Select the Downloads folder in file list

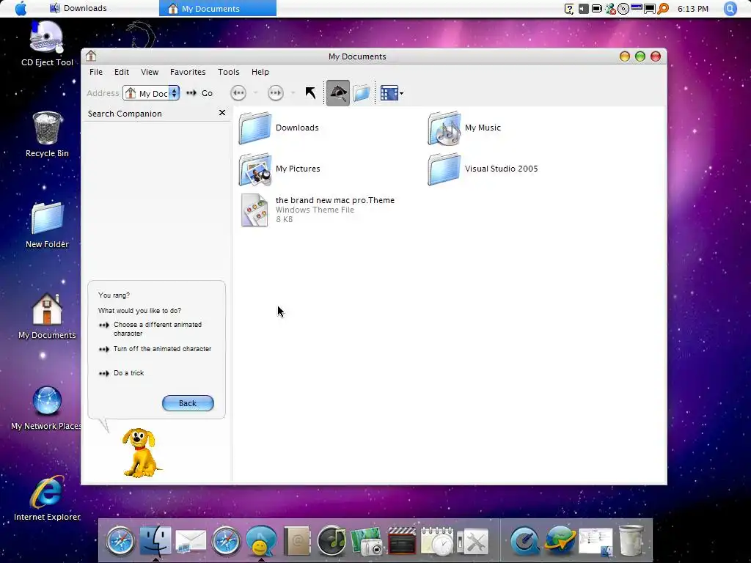coord(279,128)
